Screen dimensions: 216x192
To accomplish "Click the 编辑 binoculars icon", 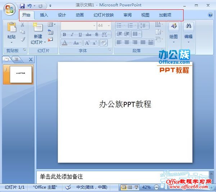I will click(x=188, y=26).
